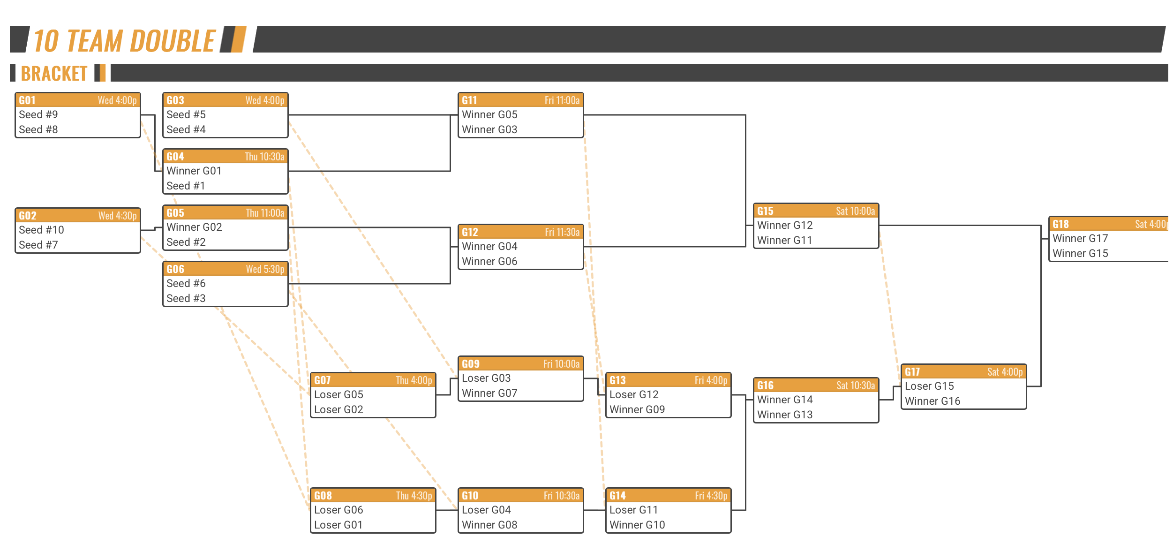Click the BRACKET section heading

[x=54, y=74]
